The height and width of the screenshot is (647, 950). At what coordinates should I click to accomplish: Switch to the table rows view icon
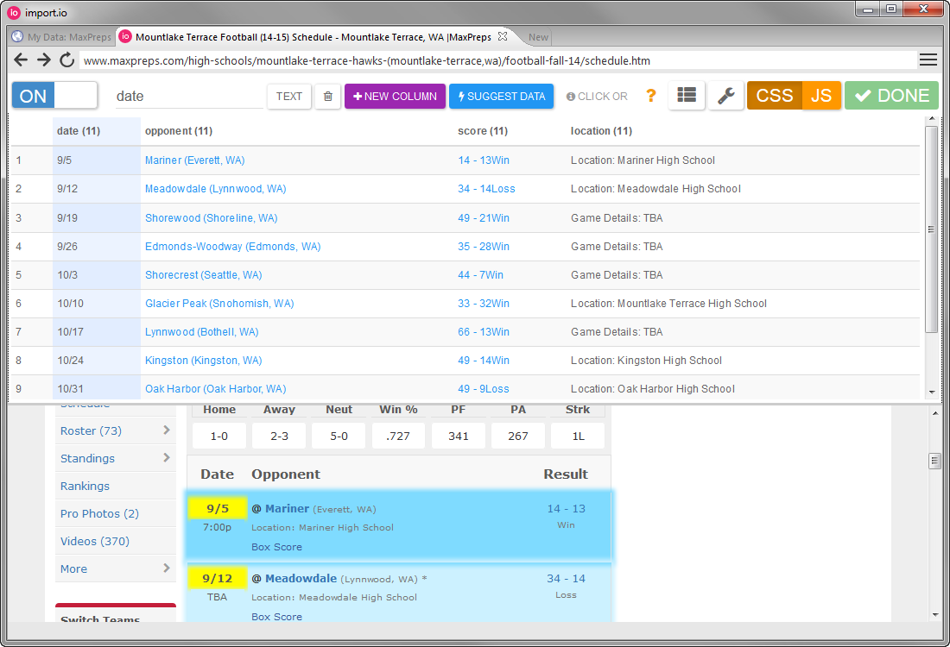[x=687, y=96]
